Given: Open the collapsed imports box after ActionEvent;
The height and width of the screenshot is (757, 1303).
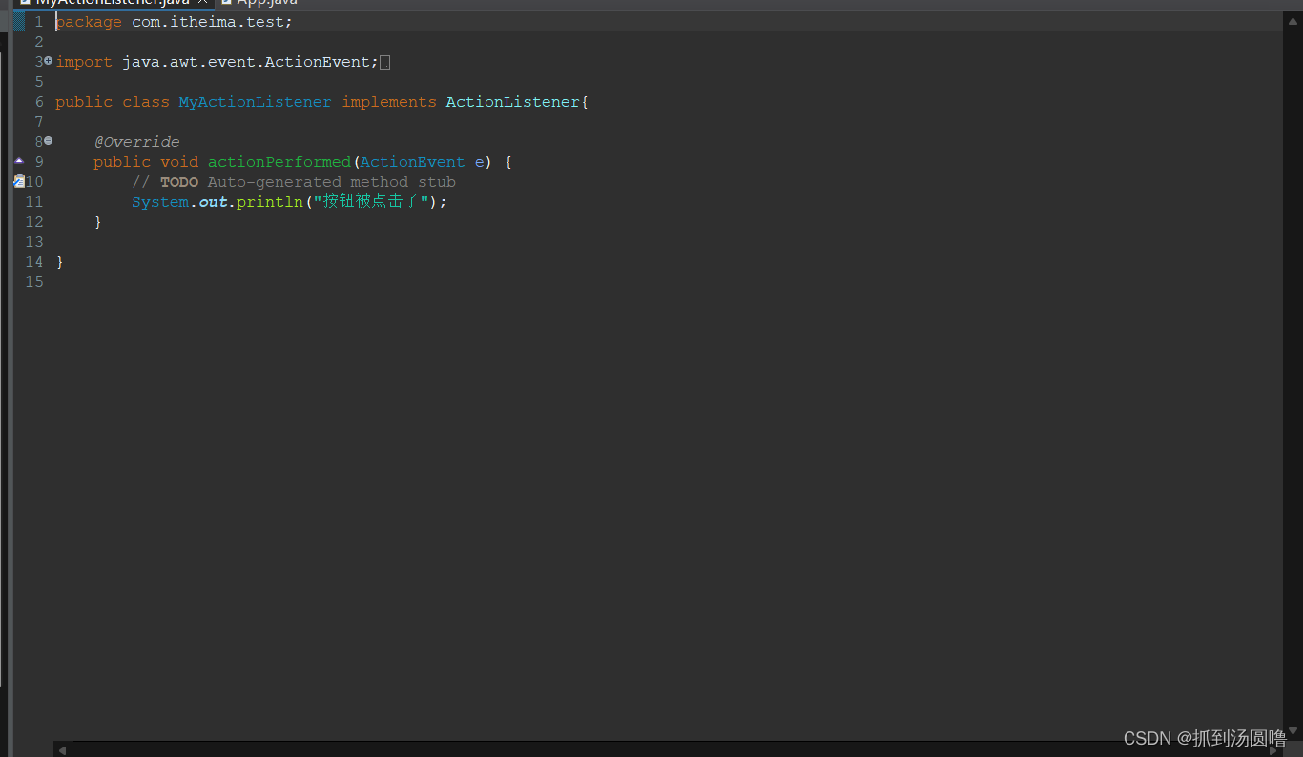Looking at the screenshot, I should tap(385, 62).
